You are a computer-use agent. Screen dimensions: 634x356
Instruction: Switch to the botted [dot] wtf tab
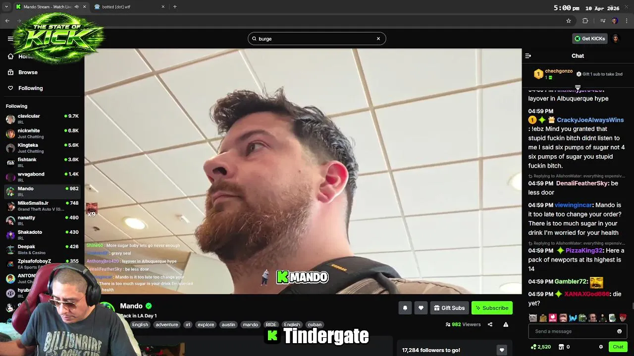click(129, 7)
